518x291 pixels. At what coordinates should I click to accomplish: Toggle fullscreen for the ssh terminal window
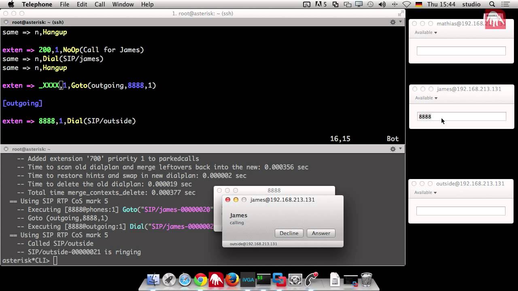(401, 13)
